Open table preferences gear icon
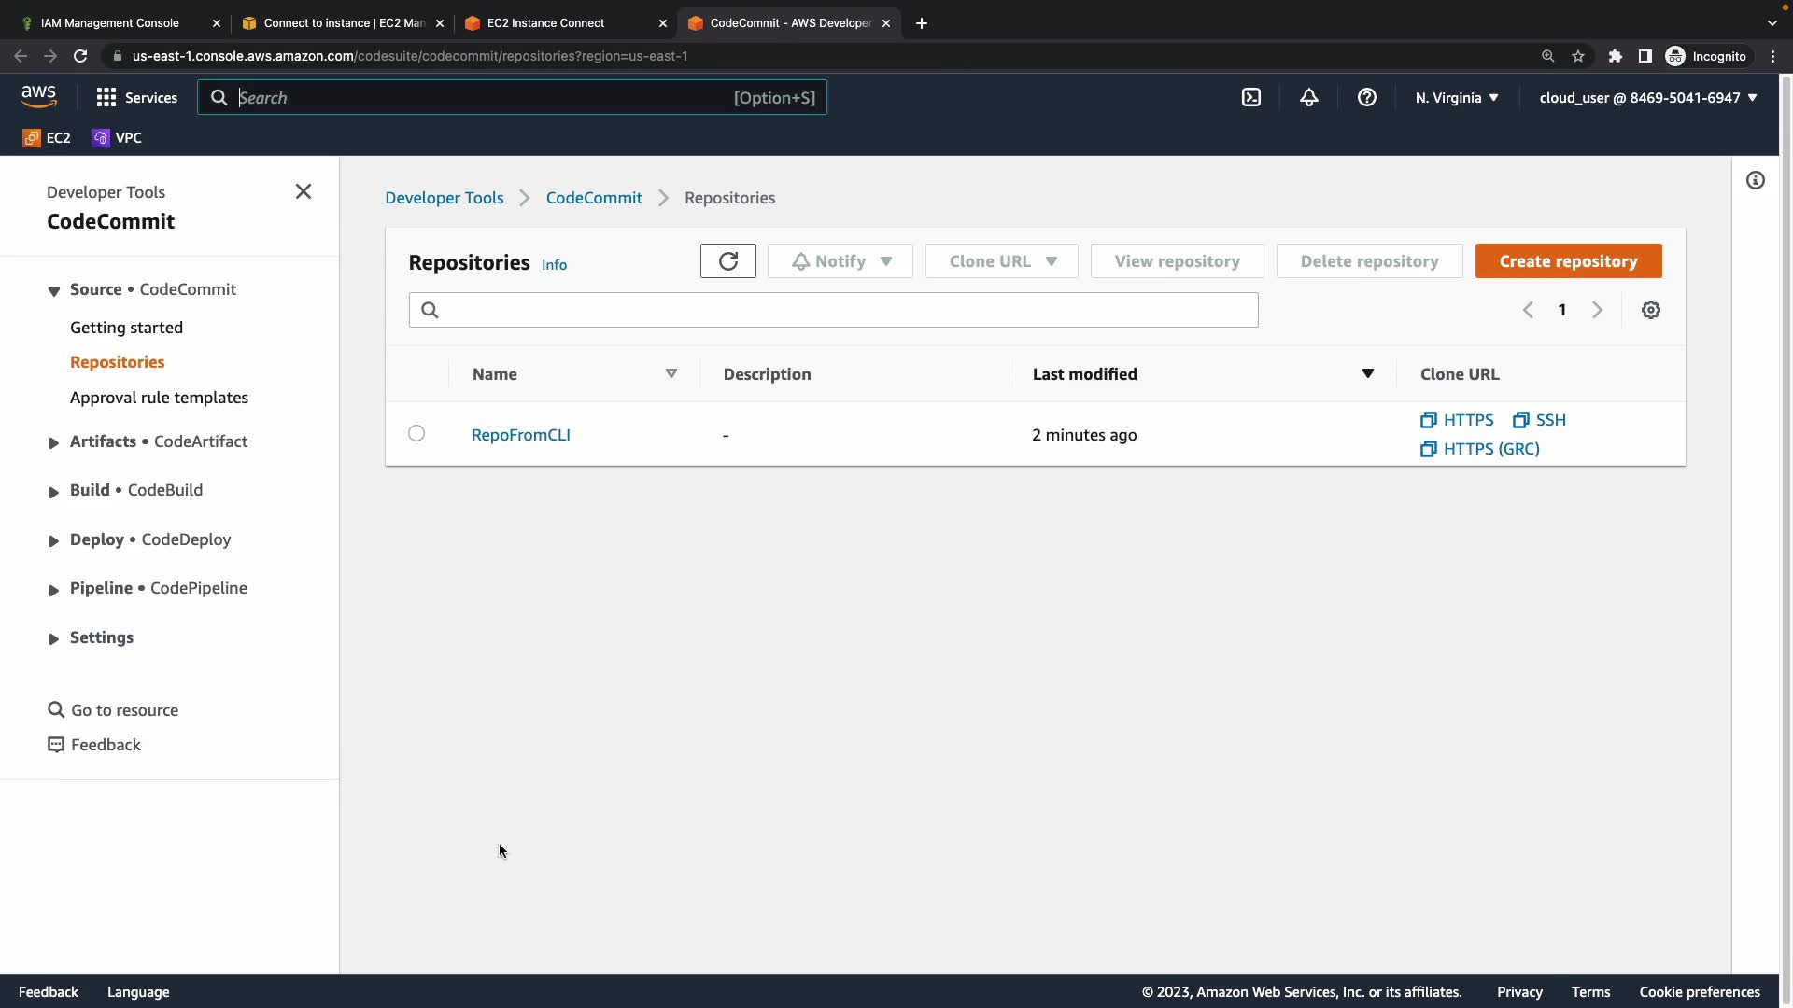This screenshot has width=1793, height=1008. (x=1650, y=310)
